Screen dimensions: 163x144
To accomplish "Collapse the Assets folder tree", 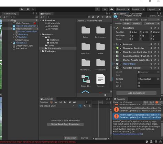I will click(x=41, y=34).
